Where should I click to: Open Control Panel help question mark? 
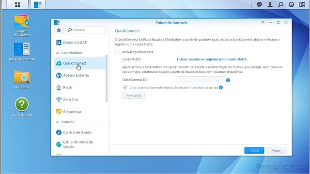coord(263,23)
